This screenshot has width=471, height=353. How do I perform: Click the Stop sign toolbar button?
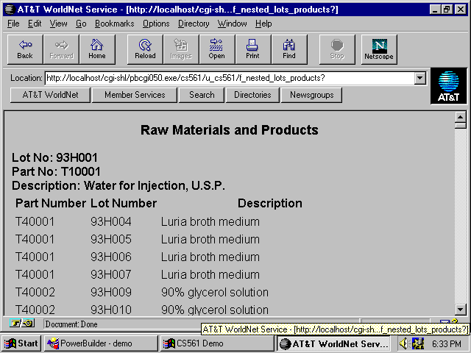(337, 49)
